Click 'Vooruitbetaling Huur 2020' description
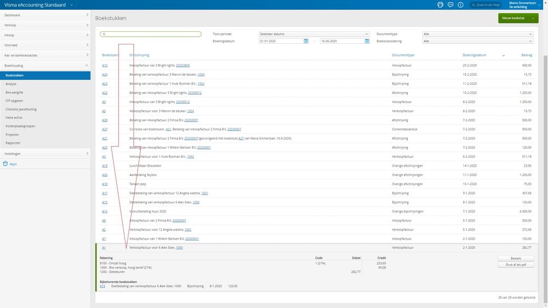 coord(148,211)
